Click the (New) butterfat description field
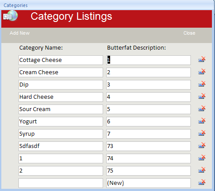The width and height of the screenshot is (215, 191). [x=148, y=183]
